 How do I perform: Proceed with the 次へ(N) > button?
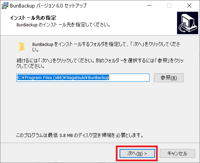click(x=137, y=153)
